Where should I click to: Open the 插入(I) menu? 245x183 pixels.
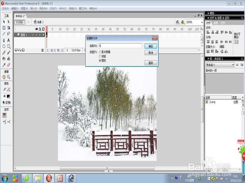[34, 9]
